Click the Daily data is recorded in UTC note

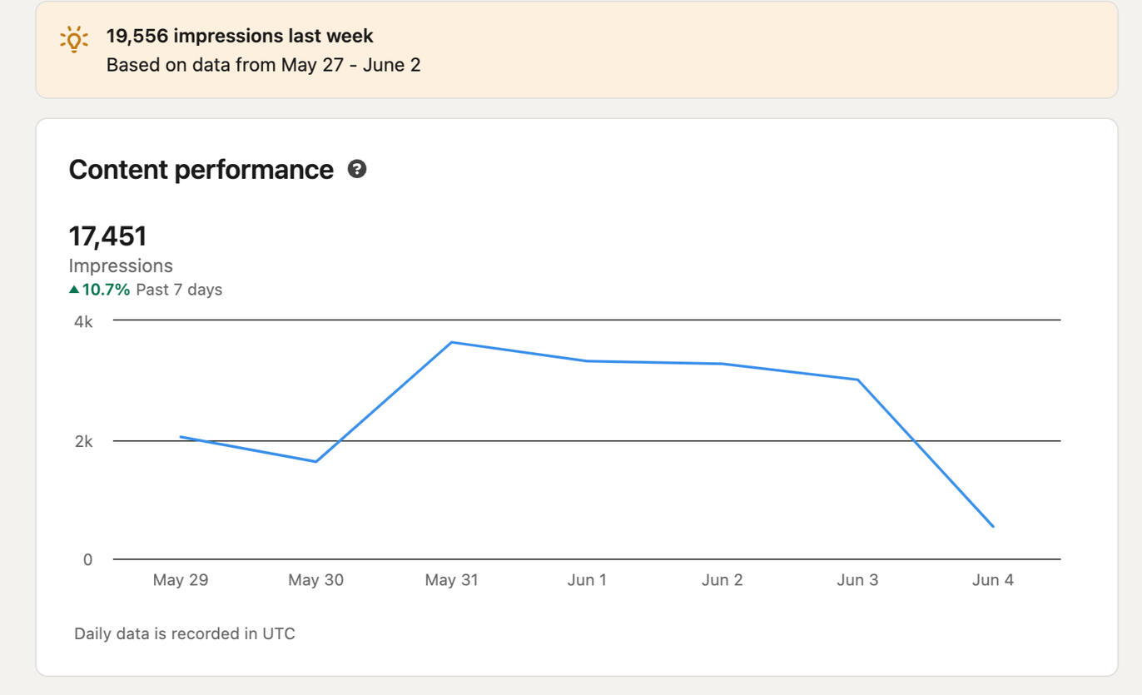tap(185, 633)
